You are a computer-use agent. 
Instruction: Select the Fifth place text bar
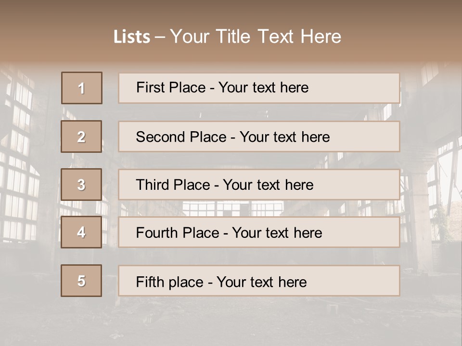(259, 281)
